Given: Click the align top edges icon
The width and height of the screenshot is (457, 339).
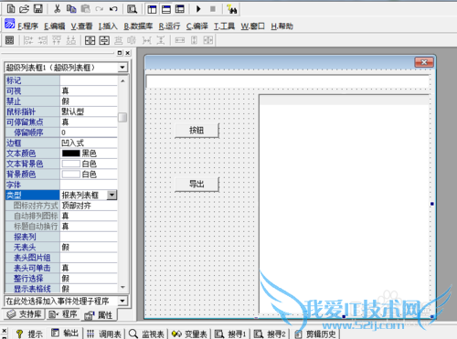Looking at the screenshot, I should [57, 40].
